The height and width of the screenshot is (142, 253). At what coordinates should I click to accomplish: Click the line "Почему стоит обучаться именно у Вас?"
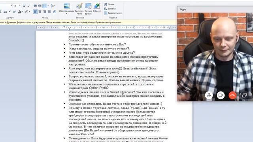(97, 44)
